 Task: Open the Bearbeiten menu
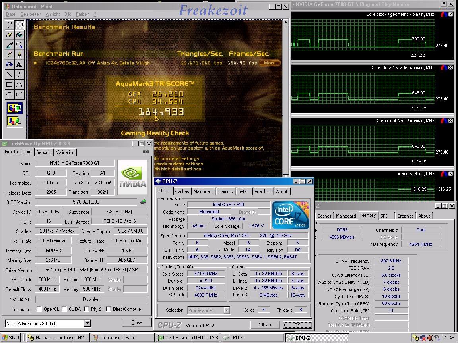31,14
